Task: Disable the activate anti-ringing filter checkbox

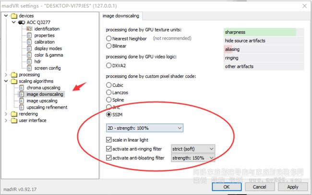Action: [108, 149]
